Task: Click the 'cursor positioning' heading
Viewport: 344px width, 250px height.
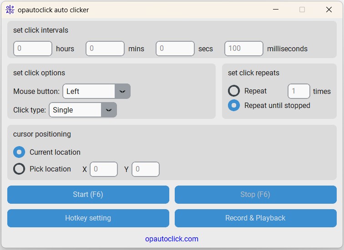Action: click(x=42, y=134)
